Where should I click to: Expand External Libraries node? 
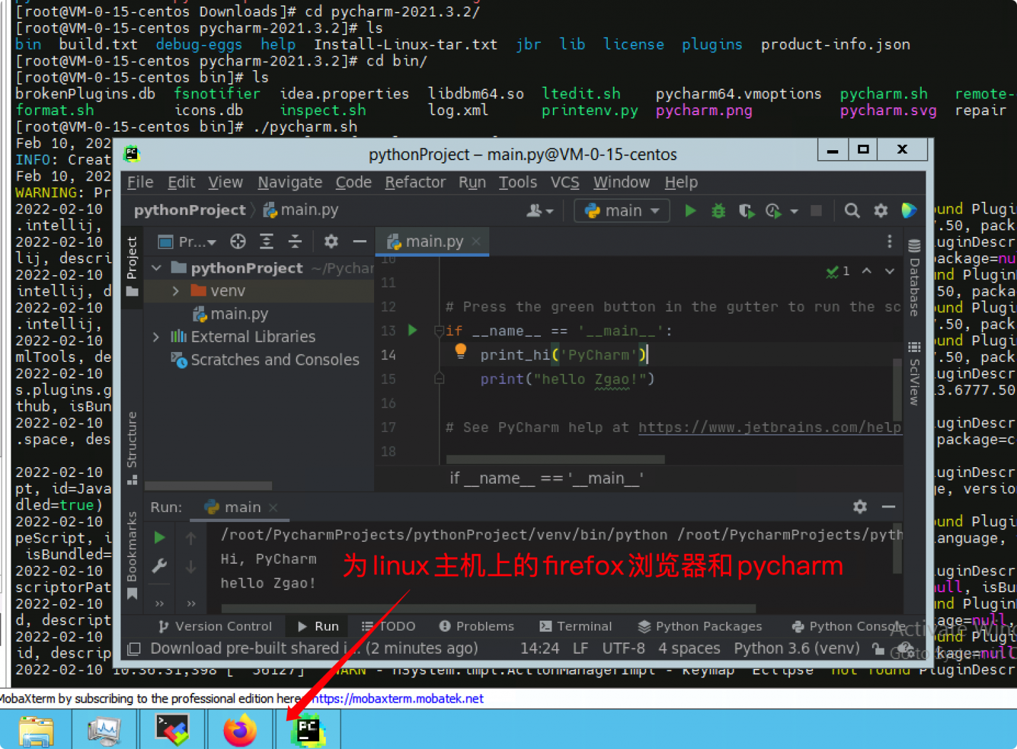tap(156, 337)
